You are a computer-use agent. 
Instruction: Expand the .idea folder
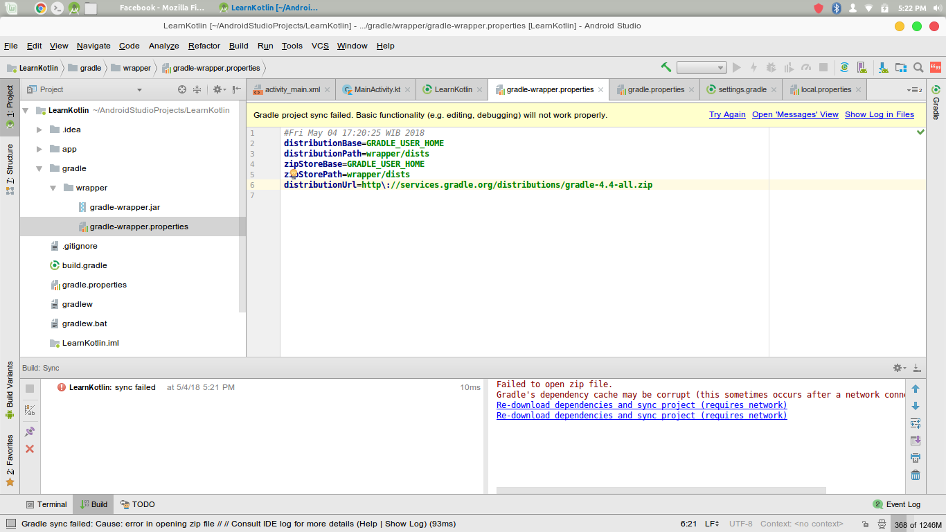click(x=39, y=130)
